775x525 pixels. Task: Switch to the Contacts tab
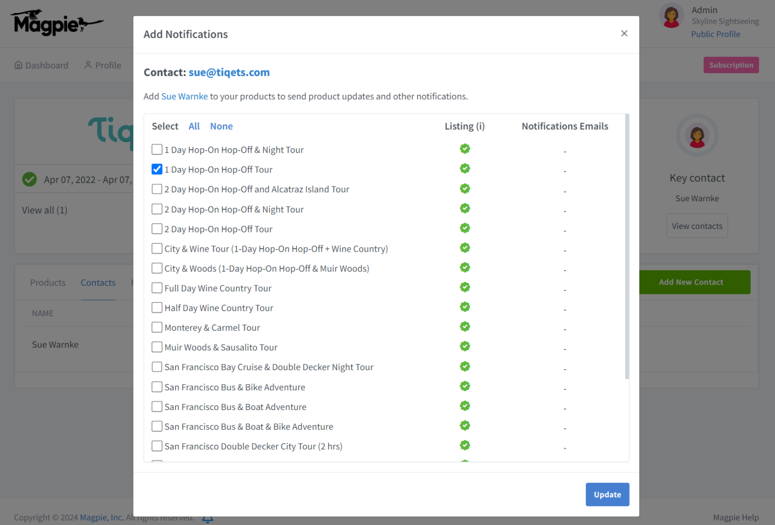[x=98, y=283]
